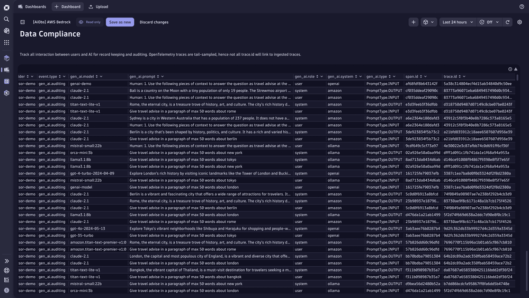Image resolution: width=529 pixels, height=298 pixels.
Task: Expand the auto-refresh Off dropdown
Action: [x=489, y=22]
